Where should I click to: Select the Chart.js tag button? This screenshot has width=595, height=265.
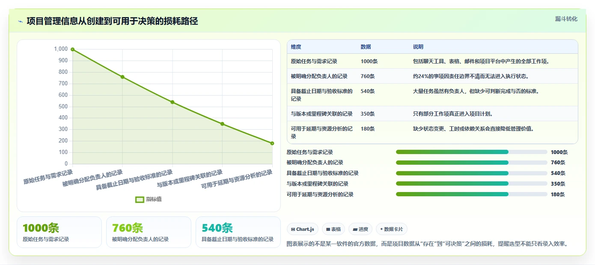tap(302, 229)
